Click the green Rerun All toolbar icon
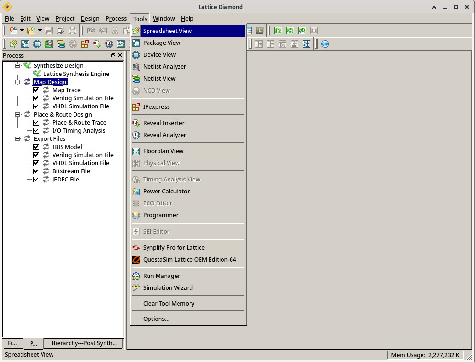The height and width of the screenshot is (362, 475). point(302,31)
